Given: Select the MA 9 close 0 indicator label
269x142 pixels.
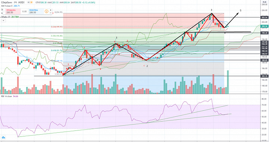Looking at the screenshot, I should click(7, 6).
